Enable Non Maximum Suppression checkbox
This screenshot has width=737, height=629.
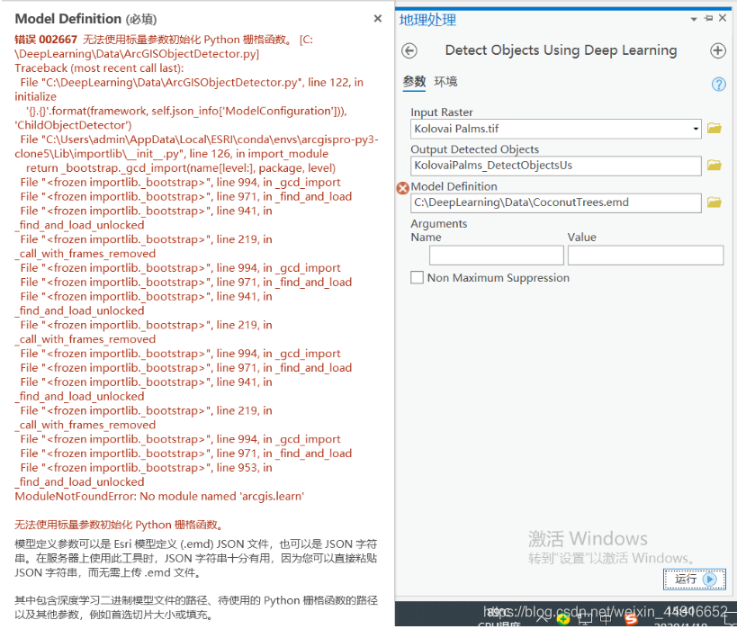click(417, 277)
